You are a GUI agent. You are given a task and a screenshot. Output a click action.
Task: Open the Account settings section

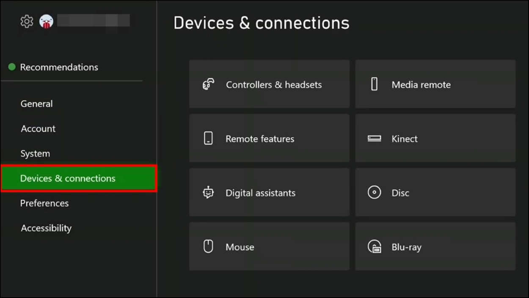tap(38, 128)
